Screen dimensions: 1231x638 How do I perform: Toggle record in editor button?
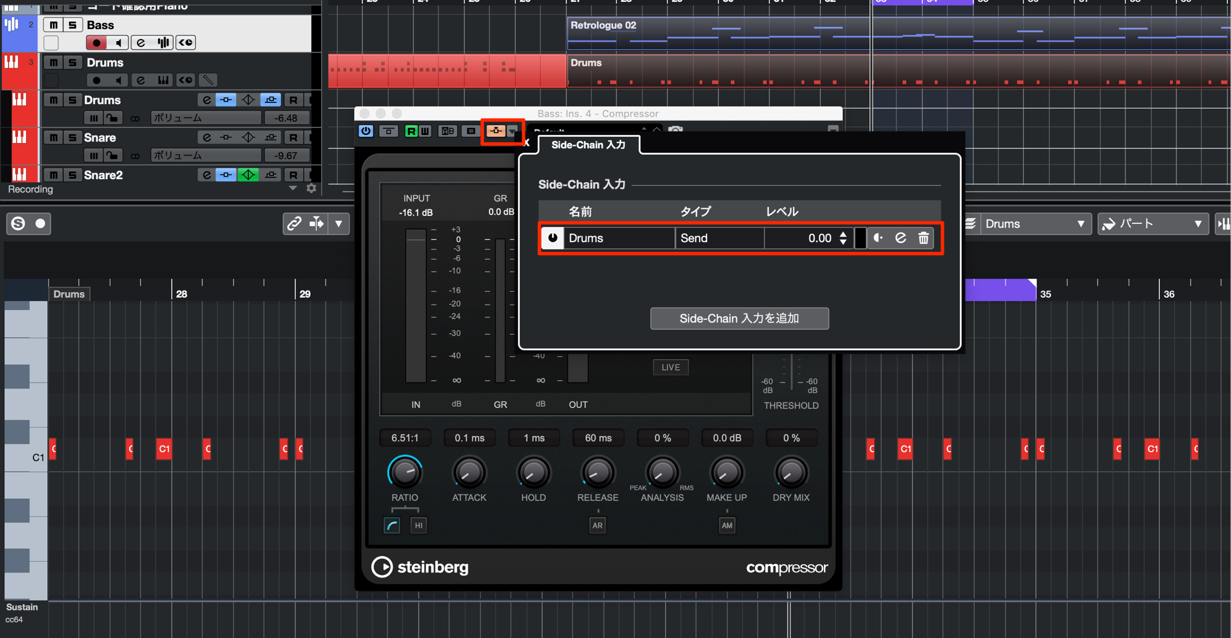40,223
